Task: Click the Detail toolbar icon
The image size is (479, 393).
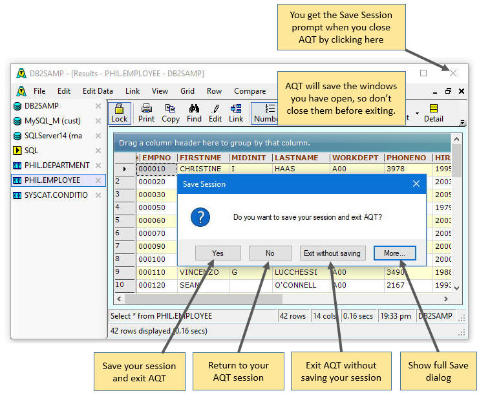Action: tap(434, 113)
